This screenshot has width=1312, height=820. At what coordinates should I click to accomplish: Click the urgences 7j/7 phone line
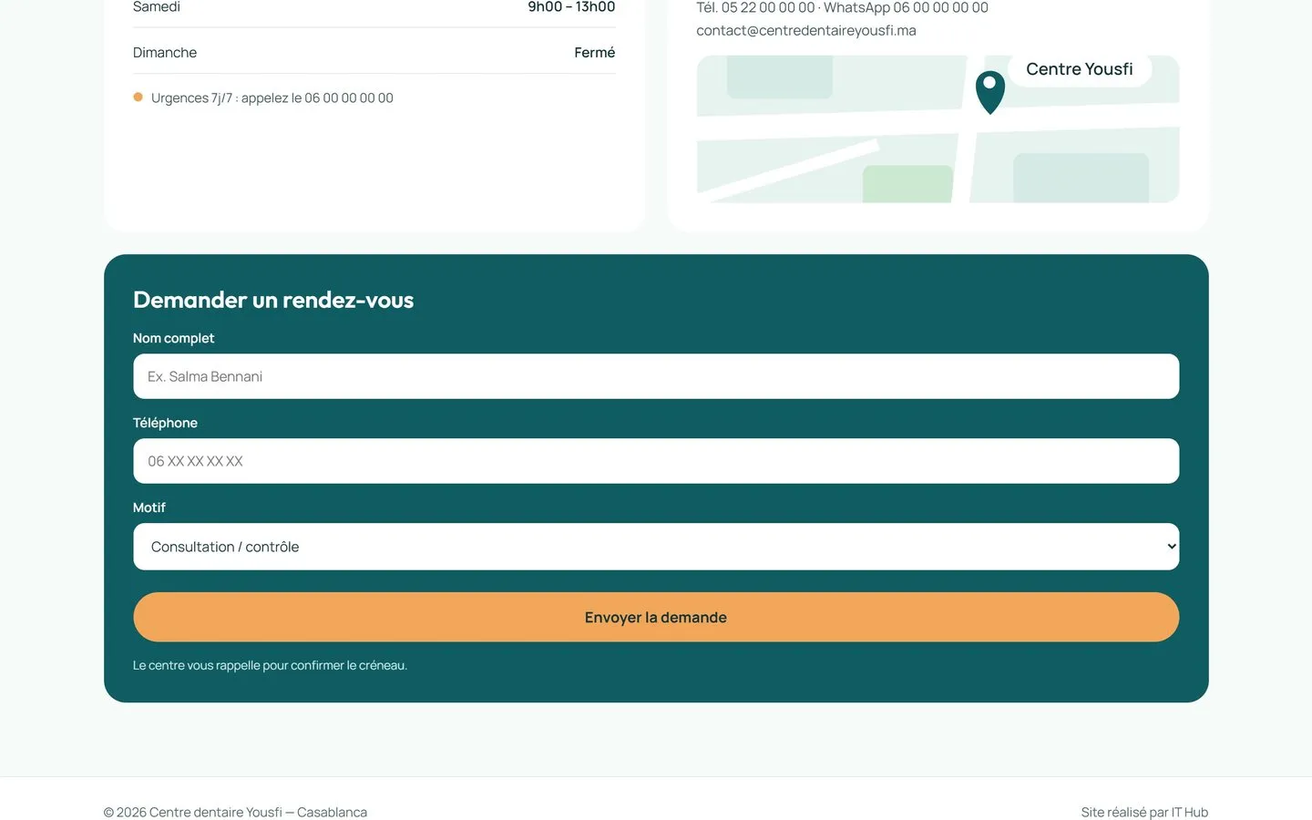[x=272, y=97]
